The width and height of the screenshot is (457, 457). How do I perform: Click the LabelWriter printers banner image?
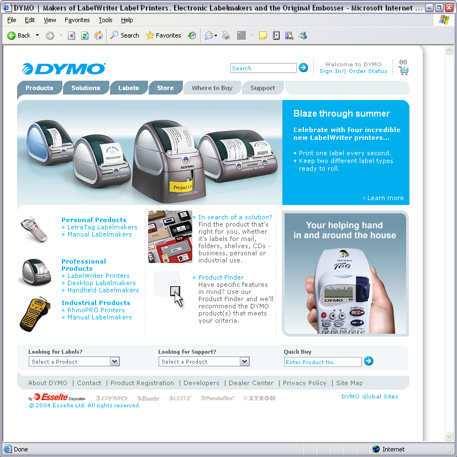(150, 153)
